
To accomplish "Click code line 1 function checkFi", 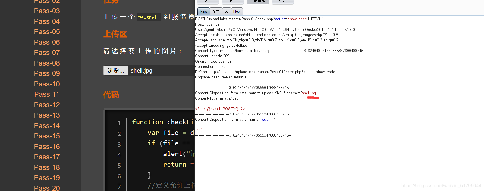I will pos(163,122).
